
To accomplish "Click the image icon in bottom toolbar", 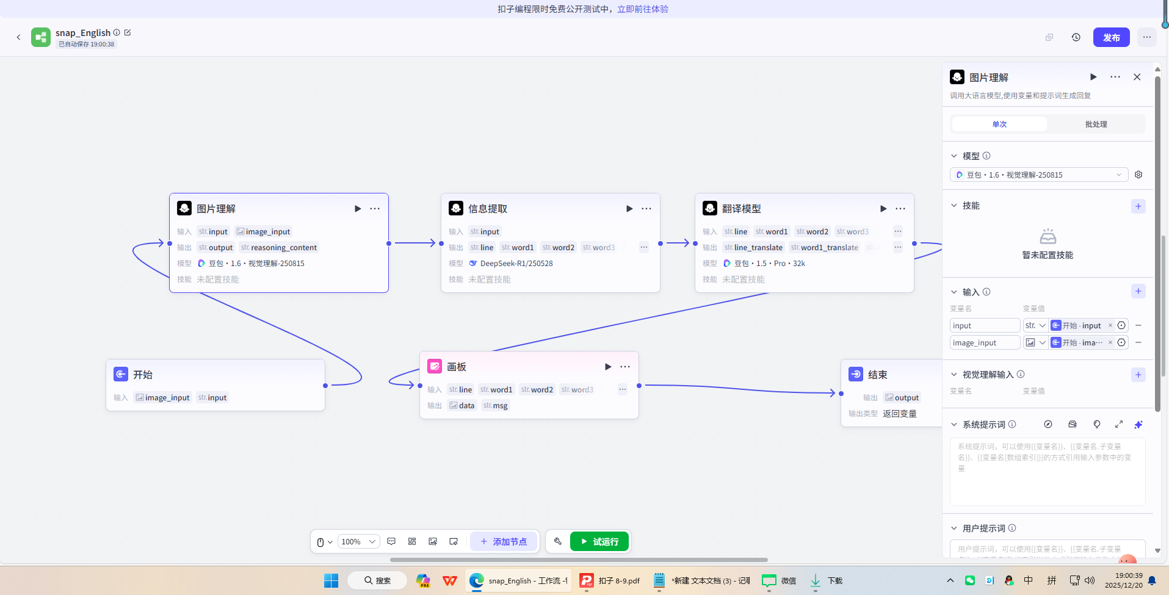I will point(433,541).
